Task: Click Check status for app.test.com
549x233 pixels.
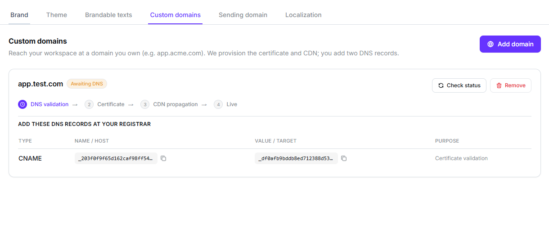Action: tap(459, 85)
